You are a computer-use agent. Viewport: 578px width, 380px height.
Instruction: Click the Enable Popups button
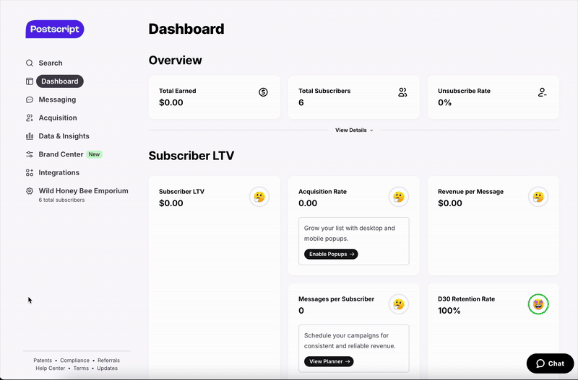[x=331, y=255]
